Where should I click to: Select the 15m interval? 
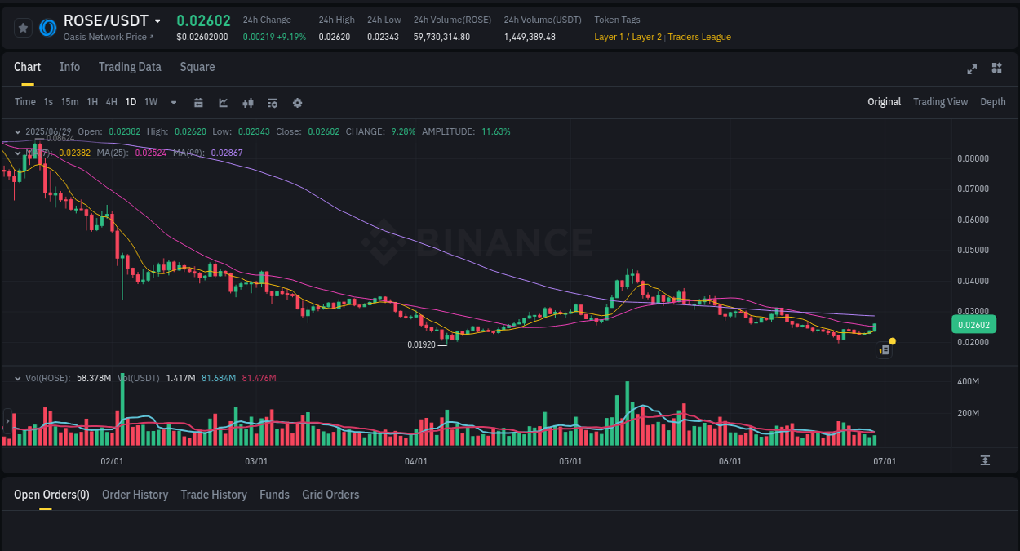click(x=70, y=102)
